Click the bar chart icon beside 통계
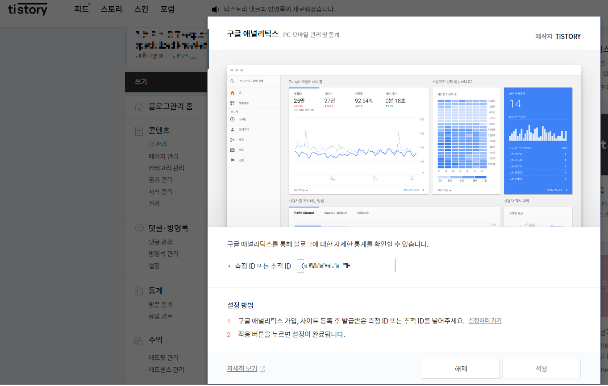Viewport: 608px width, 386px height. pos(139,291)
